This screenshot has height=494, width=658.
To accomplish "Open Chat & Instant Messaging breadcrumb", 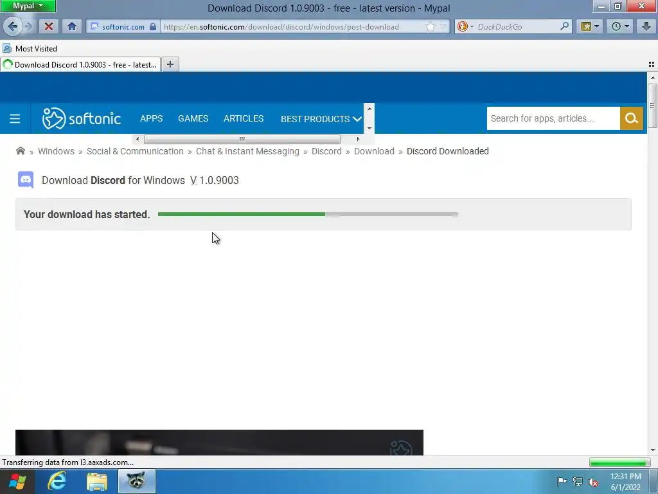I will point(247,151).
